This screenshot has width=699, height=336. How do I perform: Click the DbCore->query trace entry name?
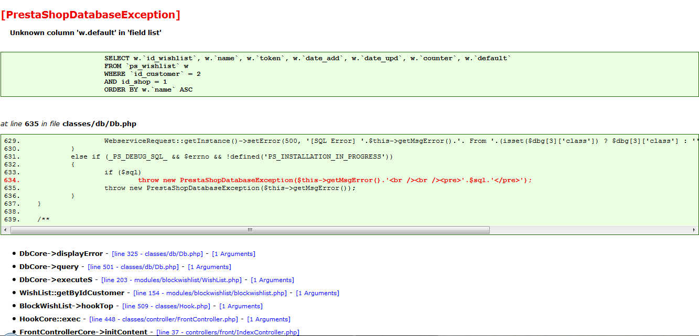[49, 267]
